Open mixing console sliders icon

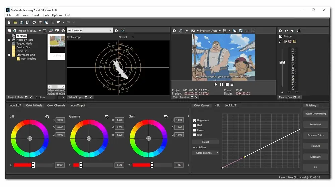299,31
